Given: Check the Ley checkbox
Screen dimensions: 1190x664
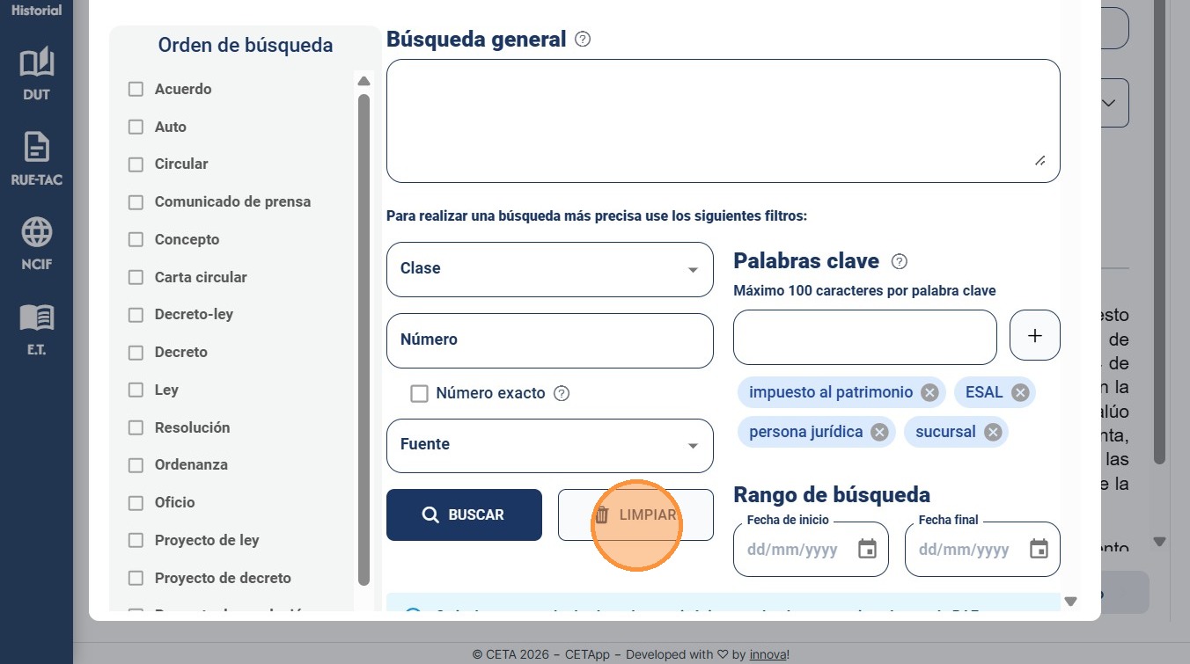Looking at the screenshot, I should coord(136,390).
